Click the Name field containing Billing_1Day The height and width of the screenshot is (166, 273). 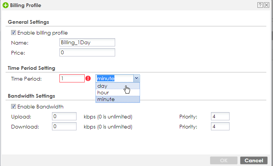click(x=87, y=43)
